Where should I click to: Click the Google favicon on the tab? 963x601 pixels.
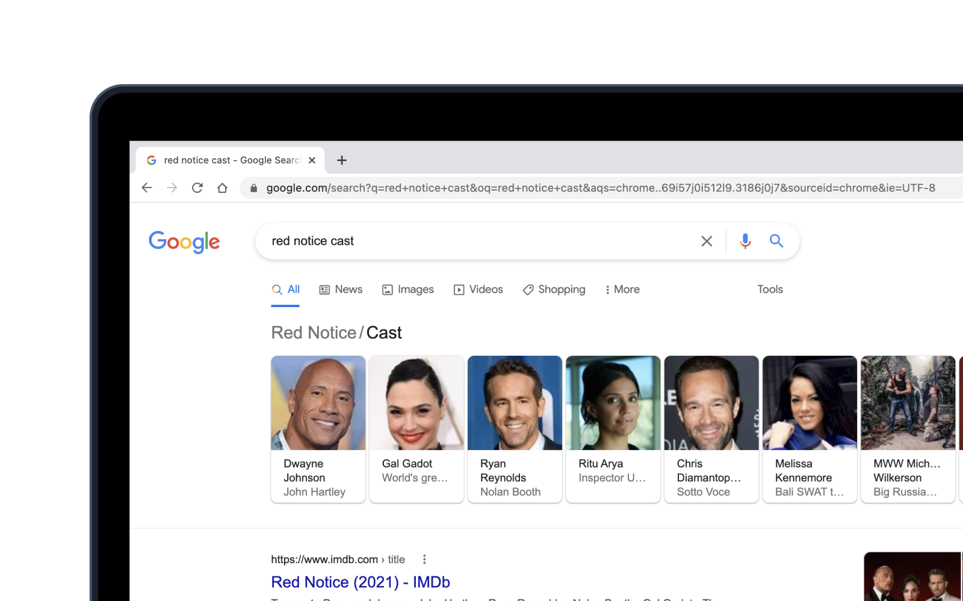pyautogui.click(x=152, y=160)
